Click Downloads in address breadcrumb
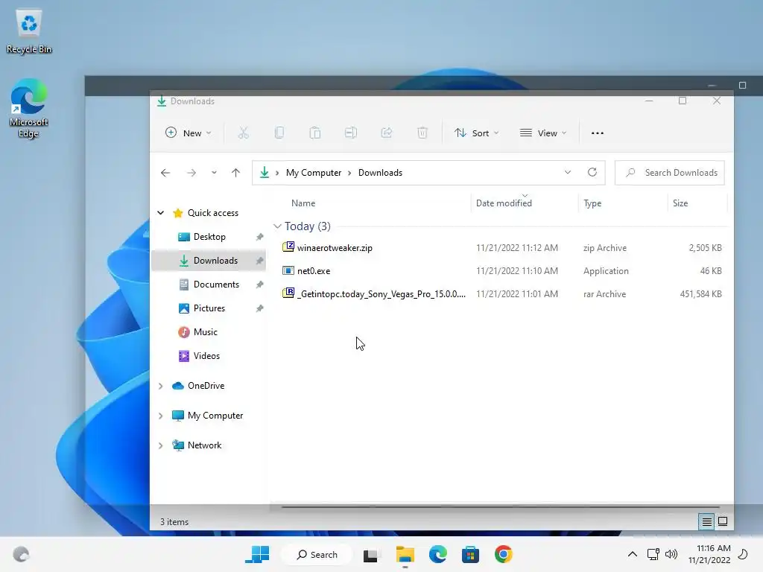 (x=380, y=173)
